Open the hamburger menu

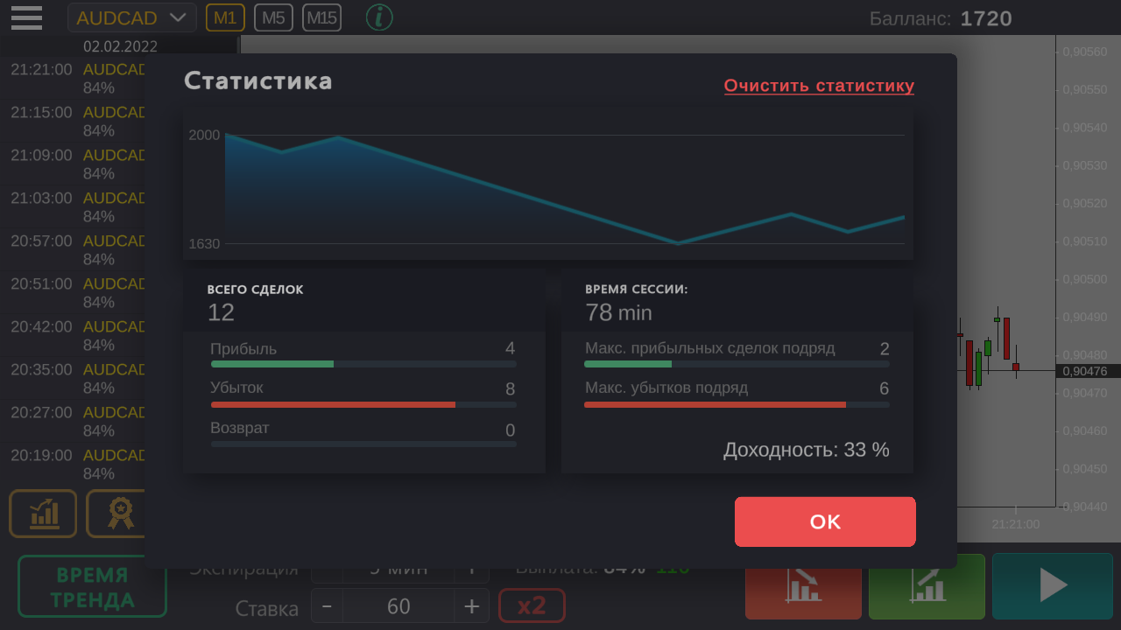coord(26,17)
